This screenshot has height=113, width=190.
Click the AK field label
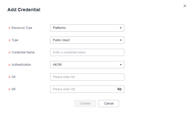14,77
